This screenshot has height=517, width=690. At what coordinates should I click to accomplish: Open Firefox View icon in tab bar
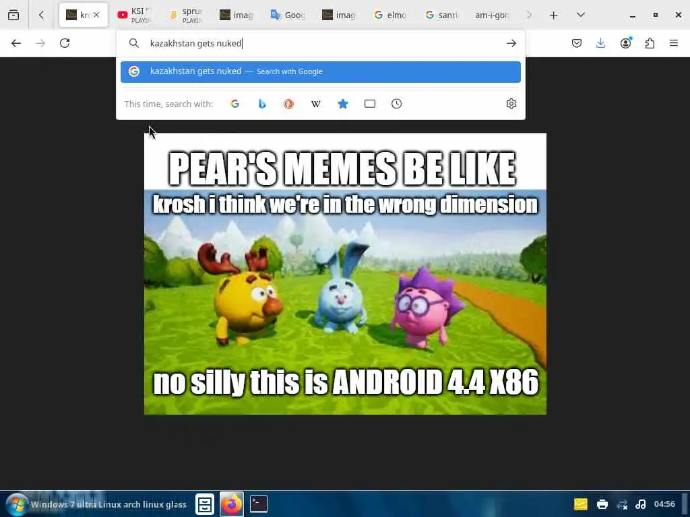[13, 15]
